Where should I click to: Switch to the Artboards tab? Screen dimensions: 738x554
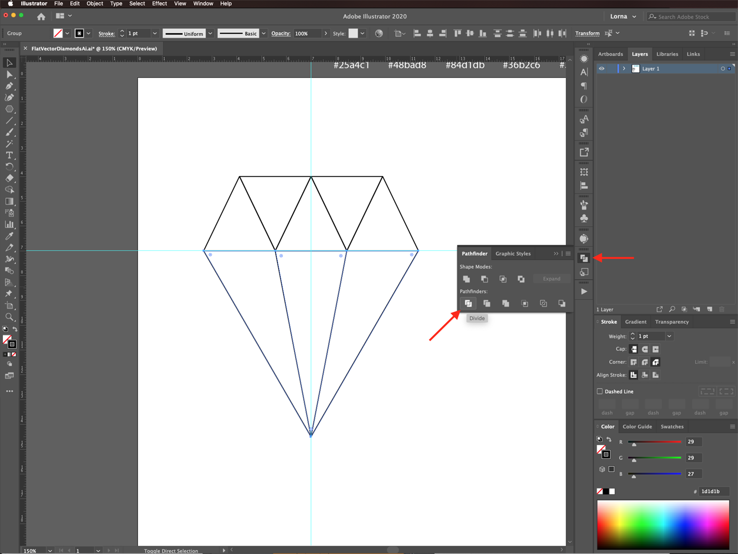pyautogui.click(x=611, y=54)
